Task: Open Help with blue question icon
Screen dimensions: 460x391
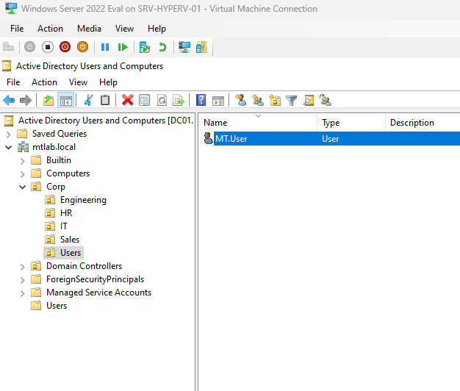Action: [x=201, y=100]
